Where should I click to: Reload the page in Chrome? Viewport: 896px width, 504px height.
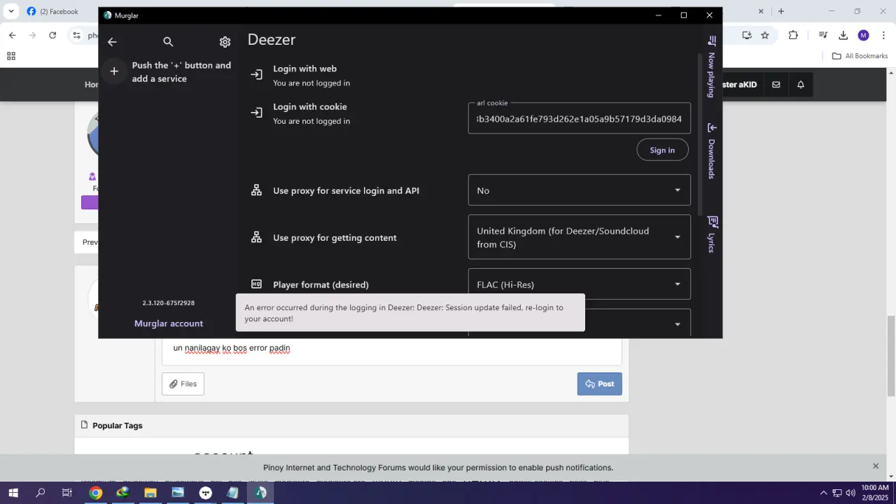pyautogui.click(x=52, y=35)
